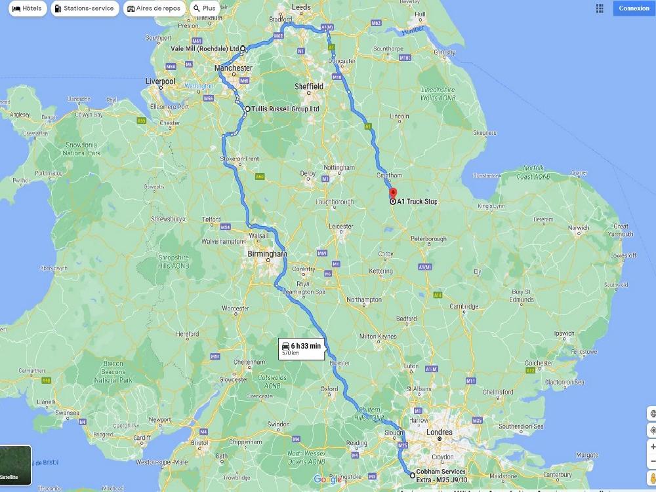The height and width of the screenshot is (492, 656).
Task: Click the my location target icon
Action: click(652, 430)
